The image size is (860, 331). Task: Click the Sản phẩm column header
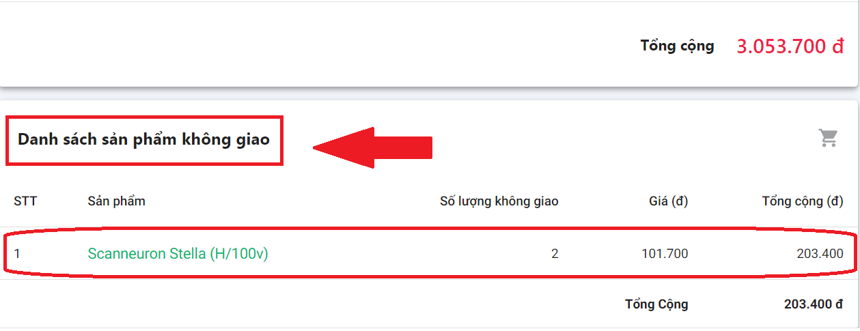116,201
